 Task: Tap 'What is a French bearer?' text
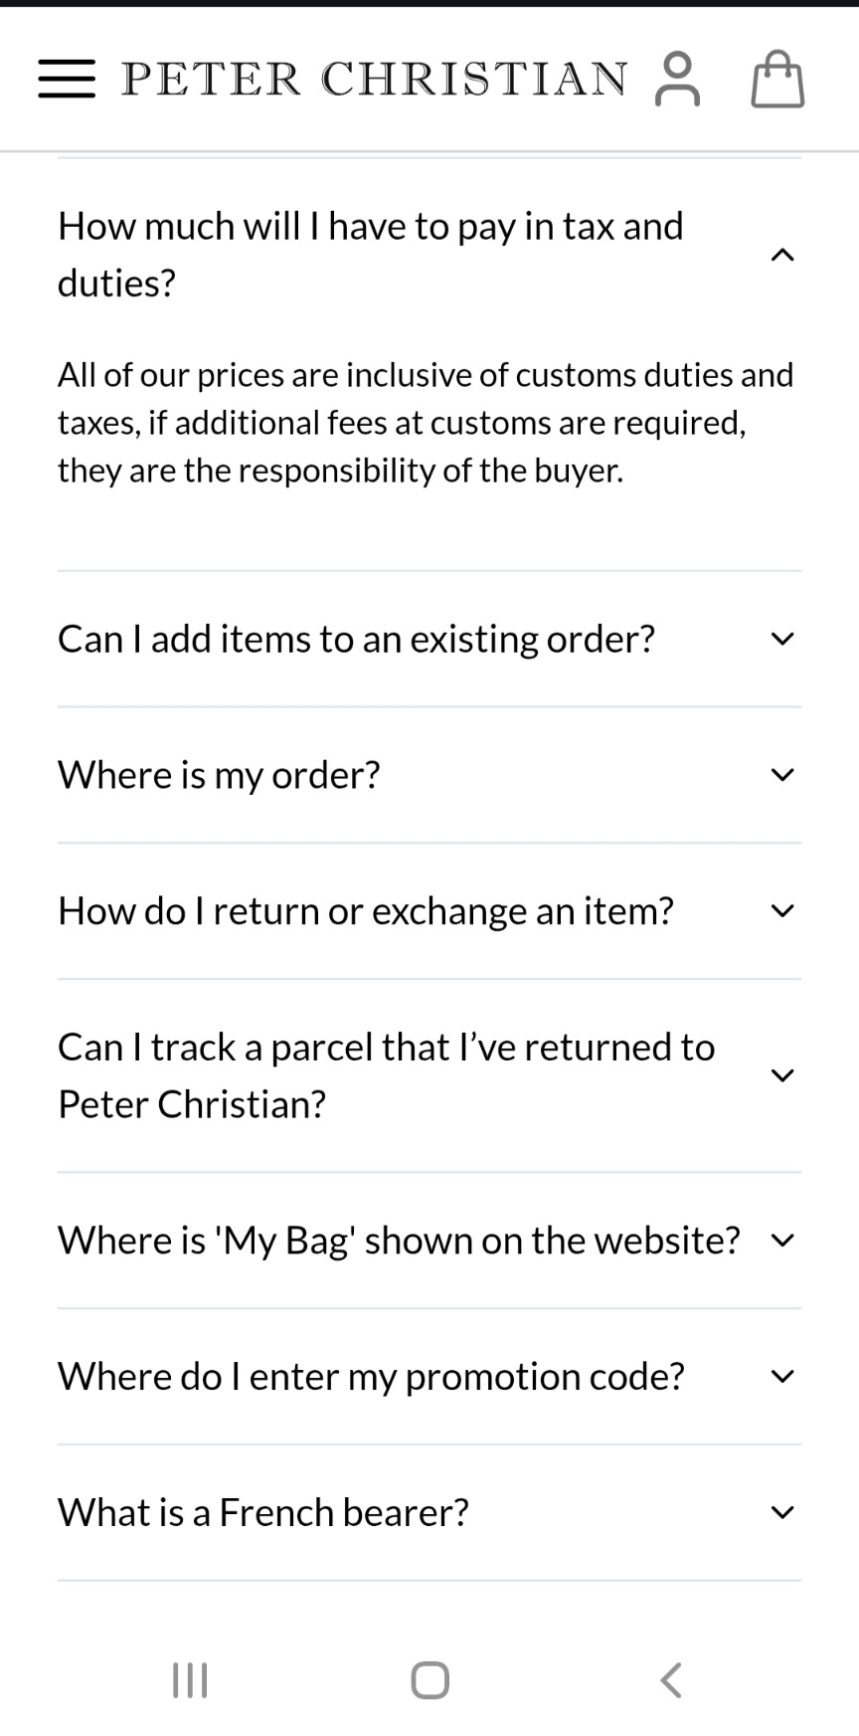click(x=263, y=1513)
